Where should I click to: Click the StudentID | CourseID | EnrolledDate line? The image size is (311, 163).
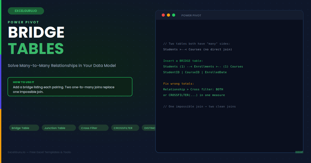tap(195, 72)
